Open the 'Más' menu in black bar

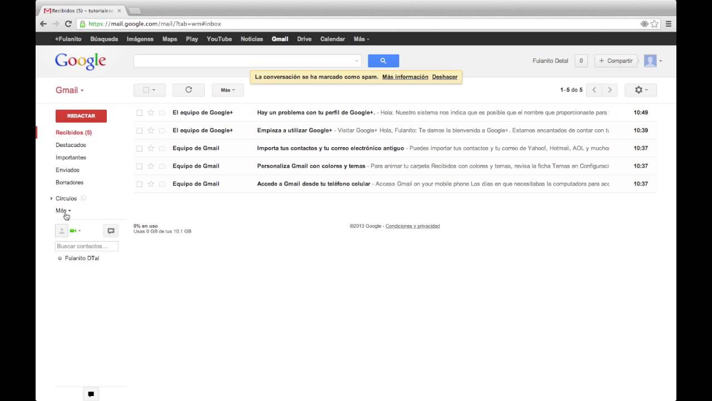pyautogui.click(x=361, y=39)
